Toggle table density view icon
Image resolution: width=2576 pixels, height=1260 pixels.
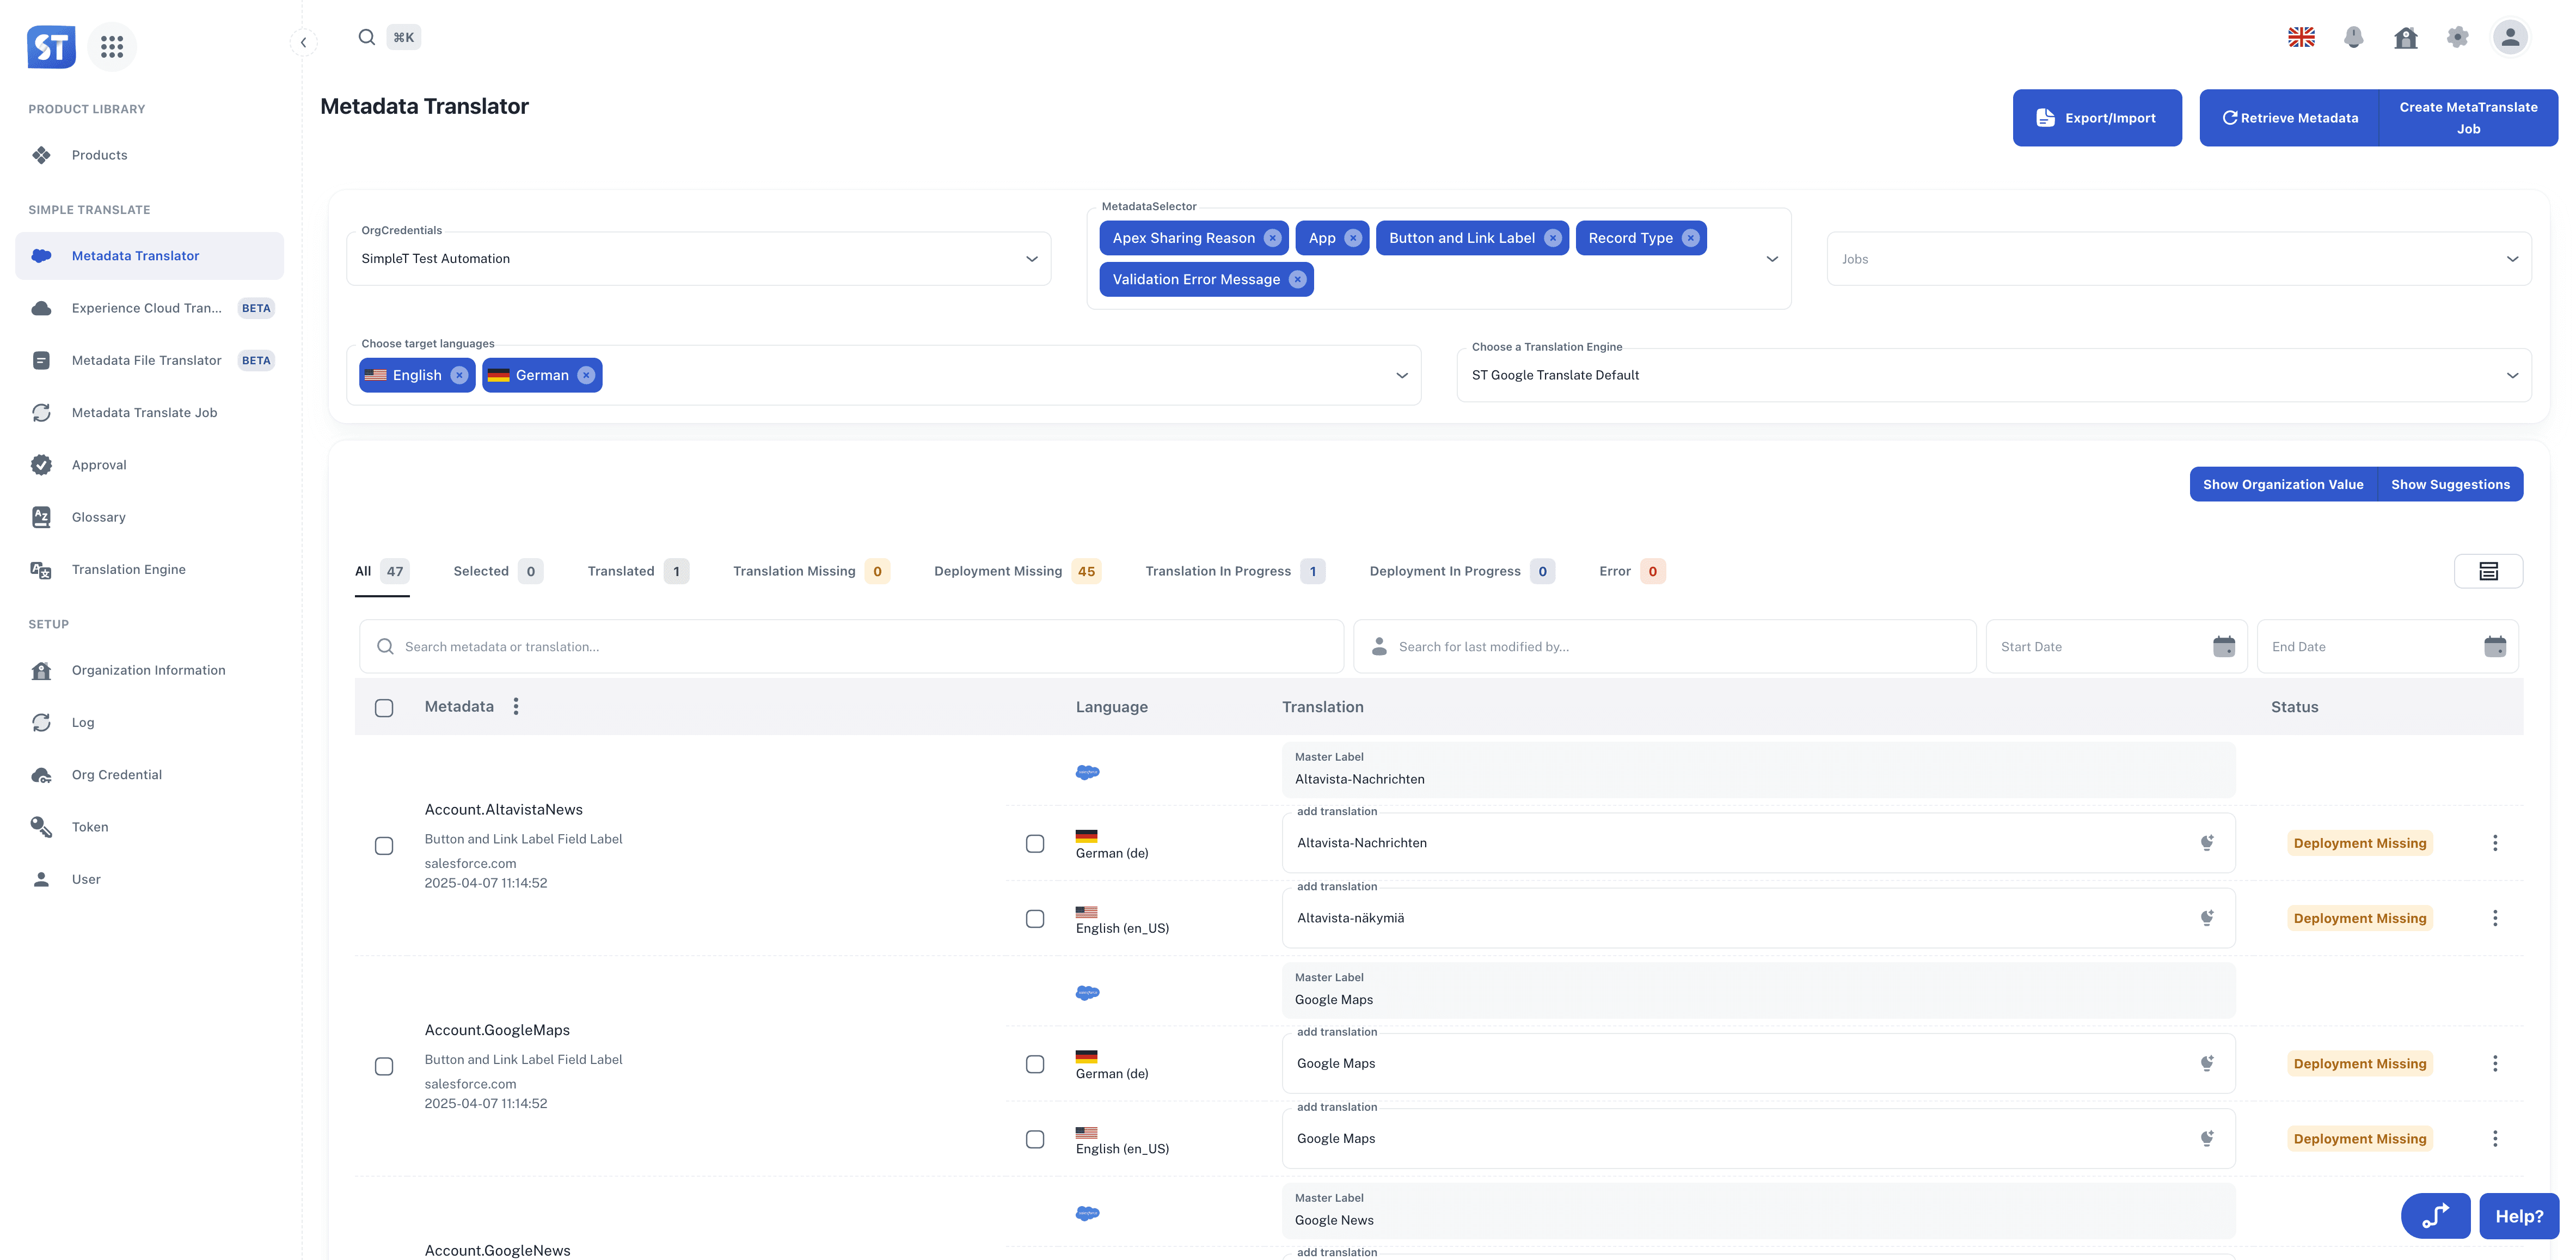pyautogui.click(x=2488, y=571)
